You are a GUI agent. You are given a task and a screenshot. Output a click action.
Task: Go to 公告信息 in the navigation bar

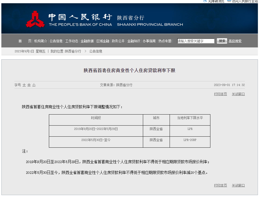tap(56, 41)
